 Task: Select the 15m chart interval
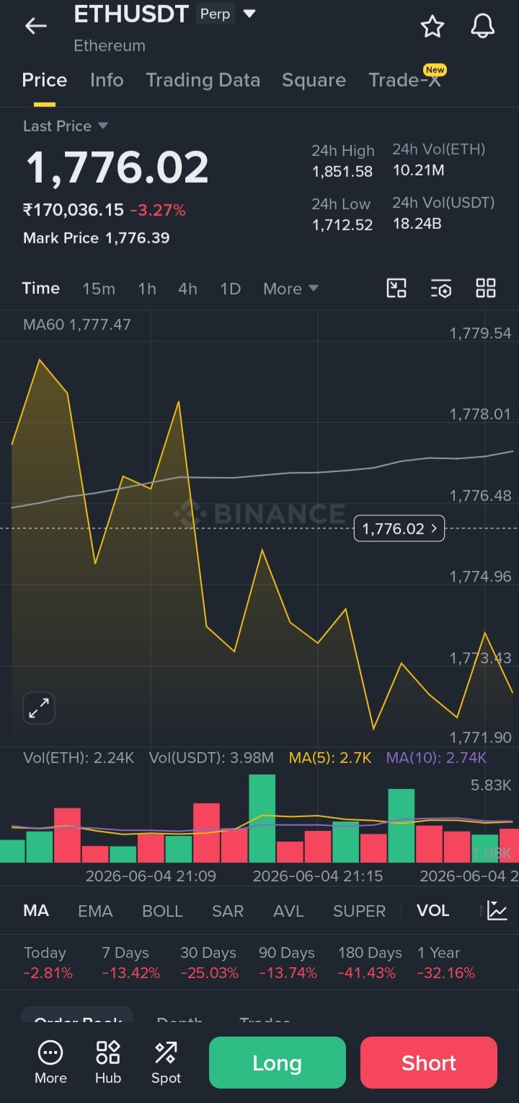[x=99, y=289]
